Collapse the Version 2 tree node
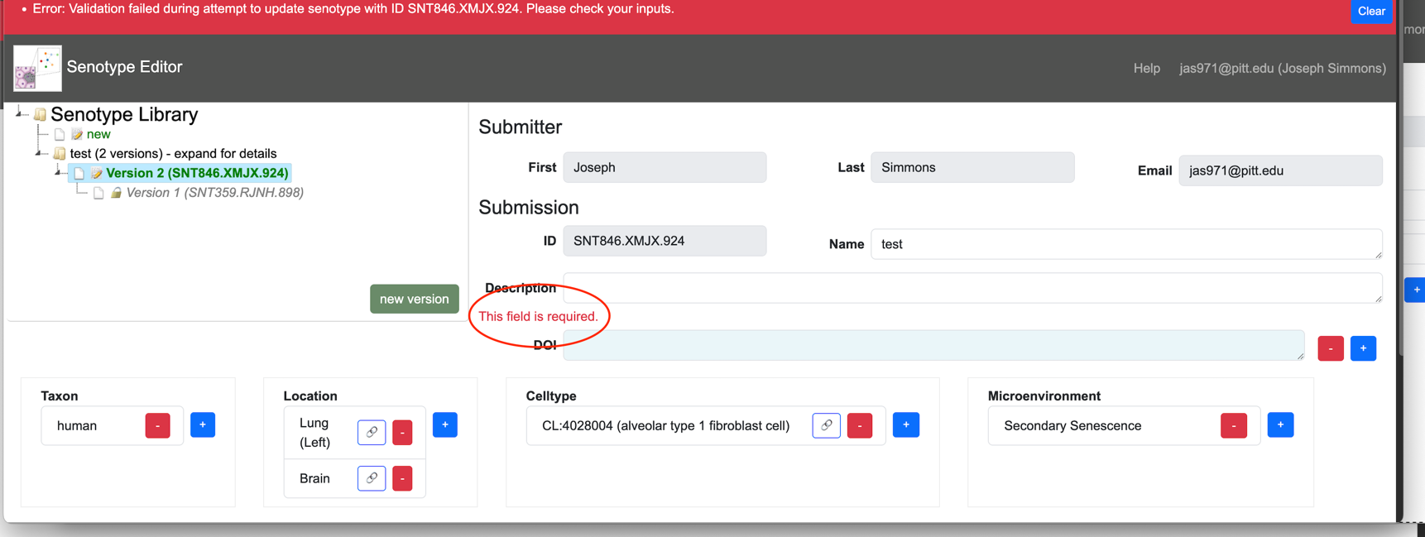Viewport: 1425px width, 537px height. (x=59, y=172)
